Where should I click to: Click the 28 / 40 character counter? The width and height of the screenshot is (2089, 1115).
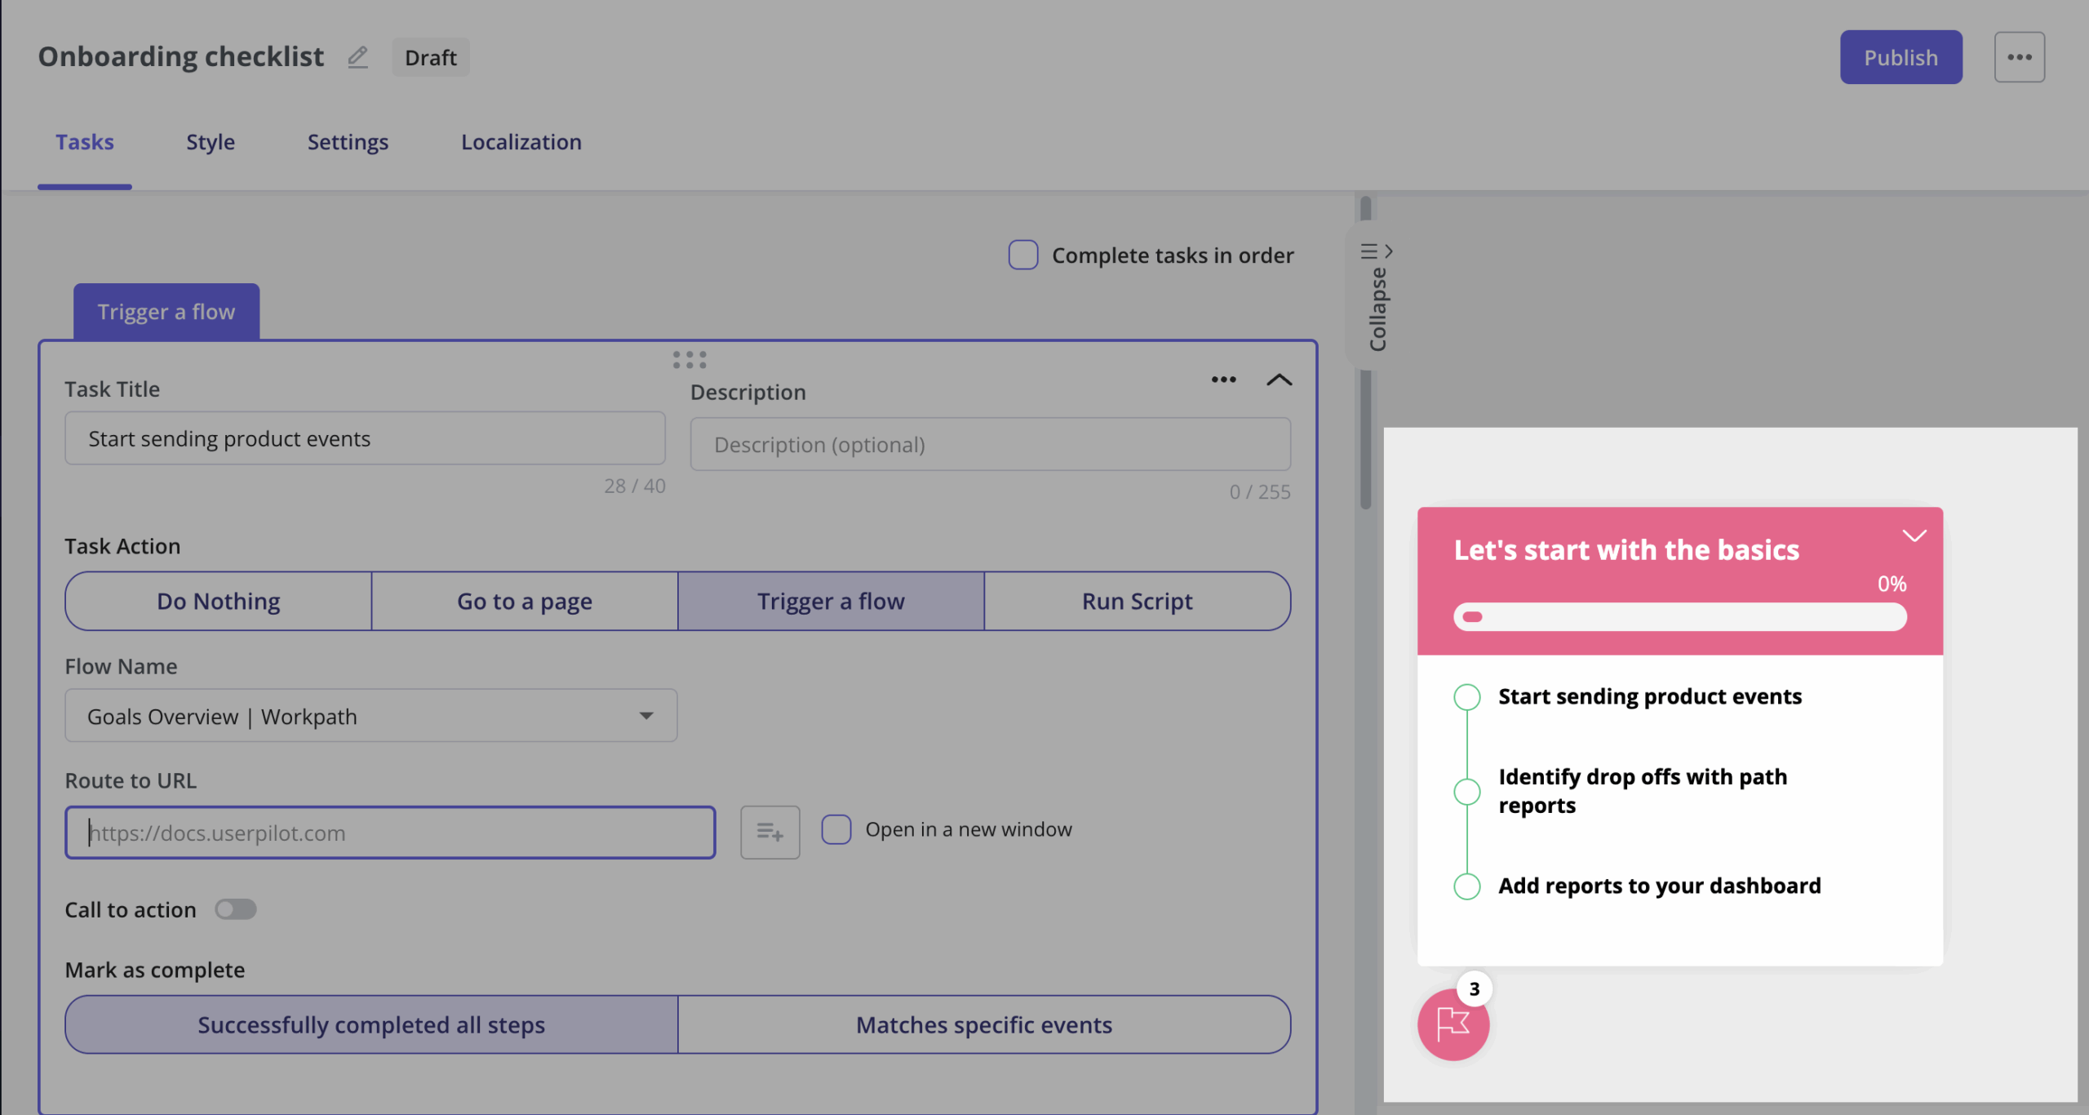click(634, 486)
